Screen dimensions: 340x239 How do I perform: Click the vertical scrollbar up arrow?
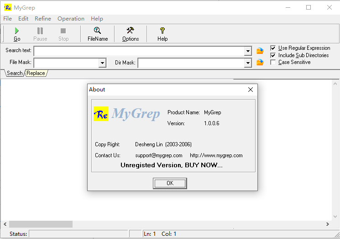(335, 84)
